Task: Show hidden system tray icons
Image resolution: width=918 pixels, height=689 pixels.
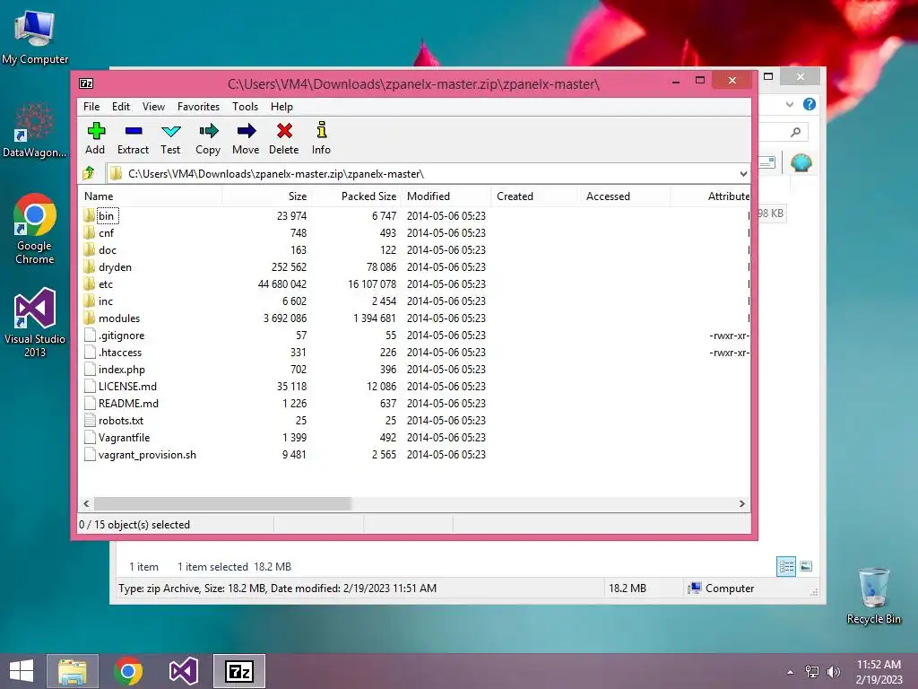Action: (791, 672)
